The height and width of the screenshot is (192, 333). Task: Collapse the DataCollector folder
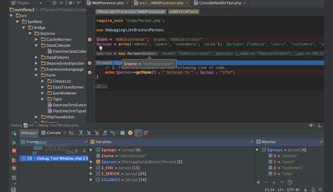[36, 46]
